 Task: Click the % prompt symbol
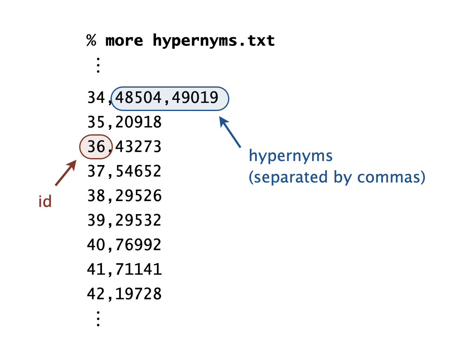[x=91, y=41]
